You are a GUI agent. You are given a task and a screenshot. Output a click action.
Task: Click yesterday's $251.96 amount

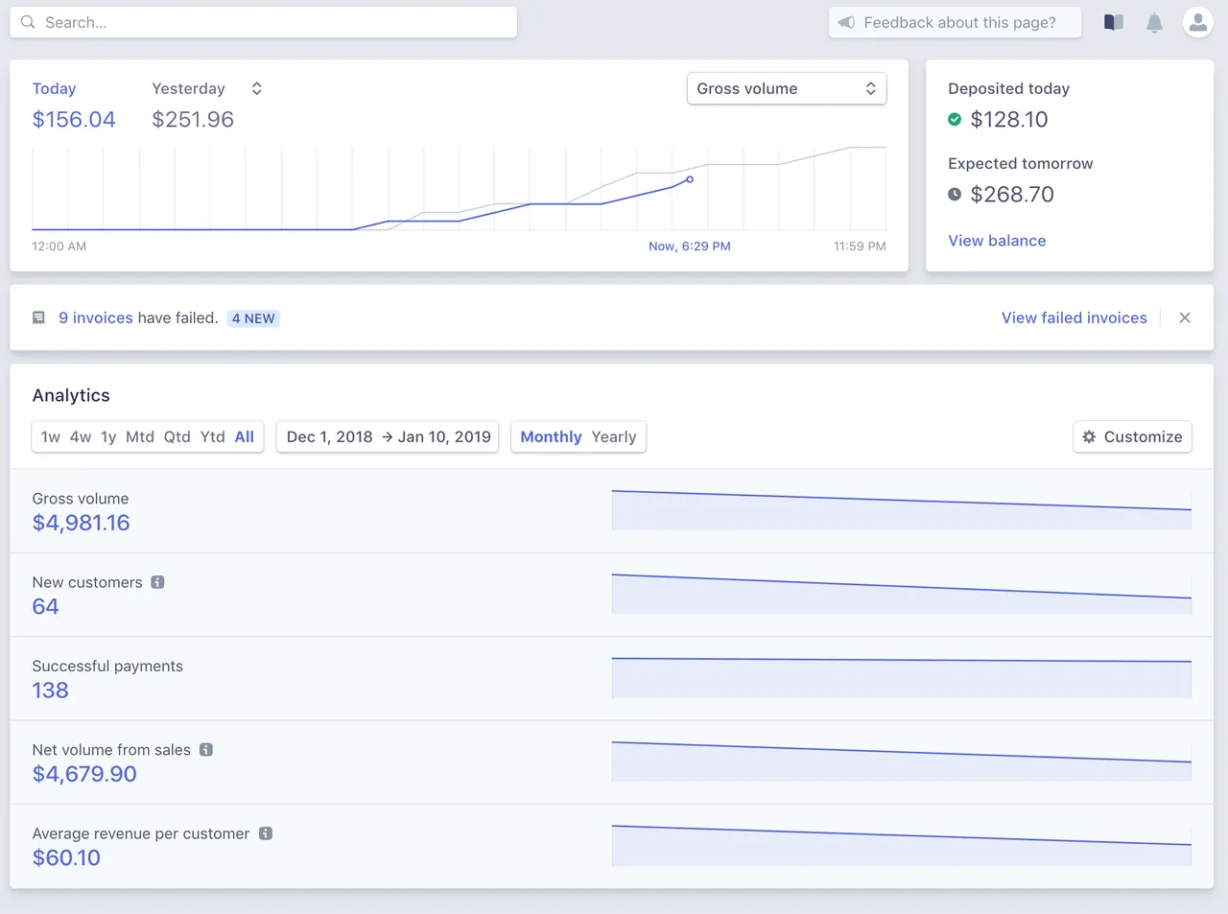(193, 119)
